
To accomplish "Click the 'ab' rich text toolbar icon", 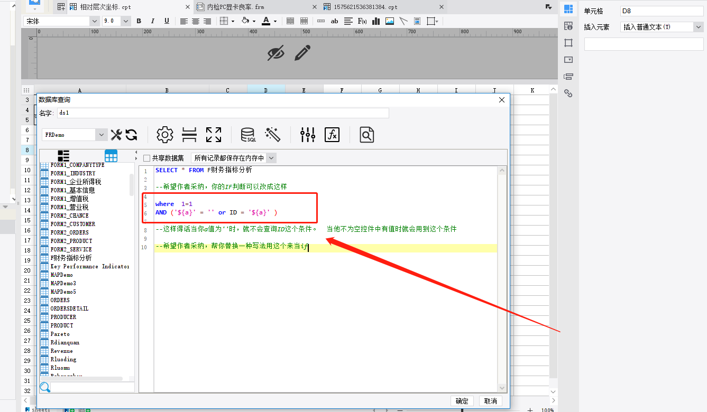I will pos(334,21).
